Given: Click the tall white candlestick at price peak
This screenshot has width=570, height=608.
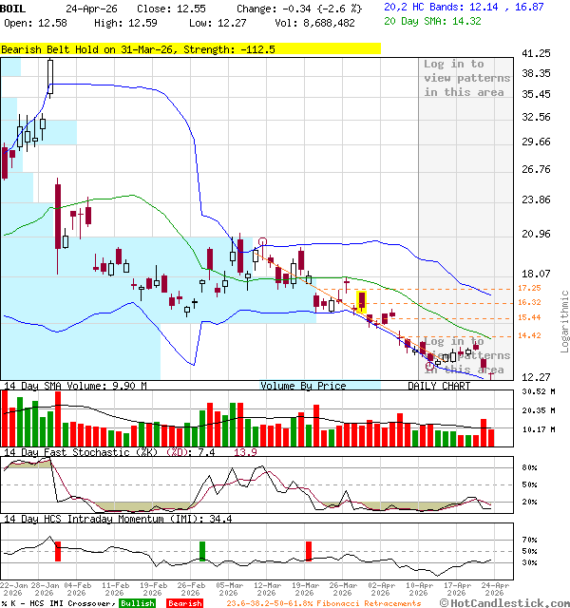Looking at the screenshot, I should 49,76.
